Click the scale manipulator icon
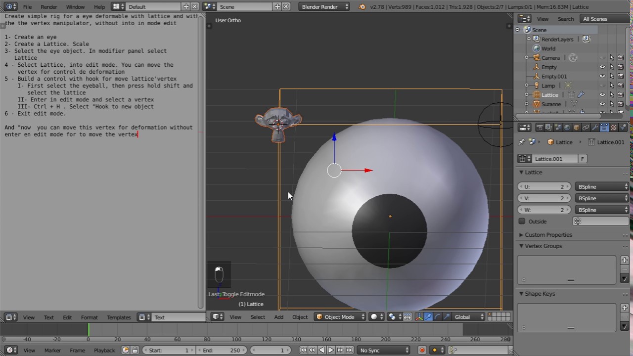Image resolution: width=633 pixels, height=356 pixels. coord(447,317)
